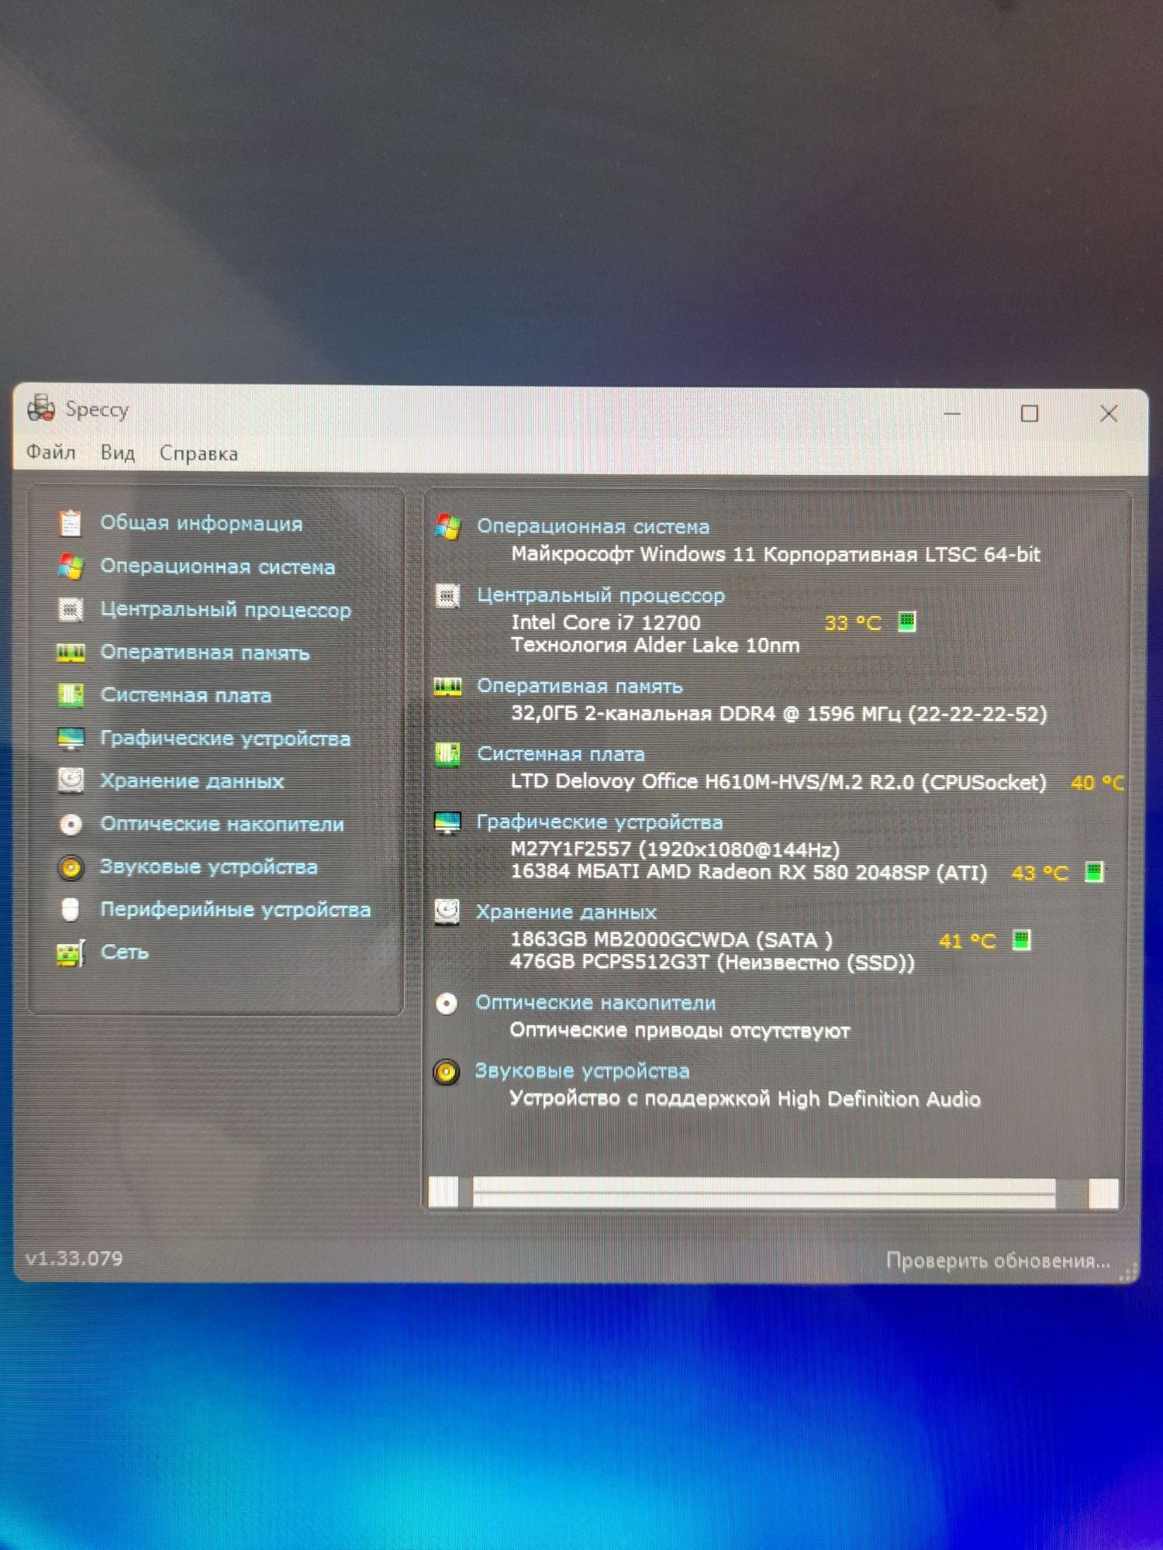The image size is (1163, 1550).
Task: Open Системная плата heading link in summary
Action: 561,754
